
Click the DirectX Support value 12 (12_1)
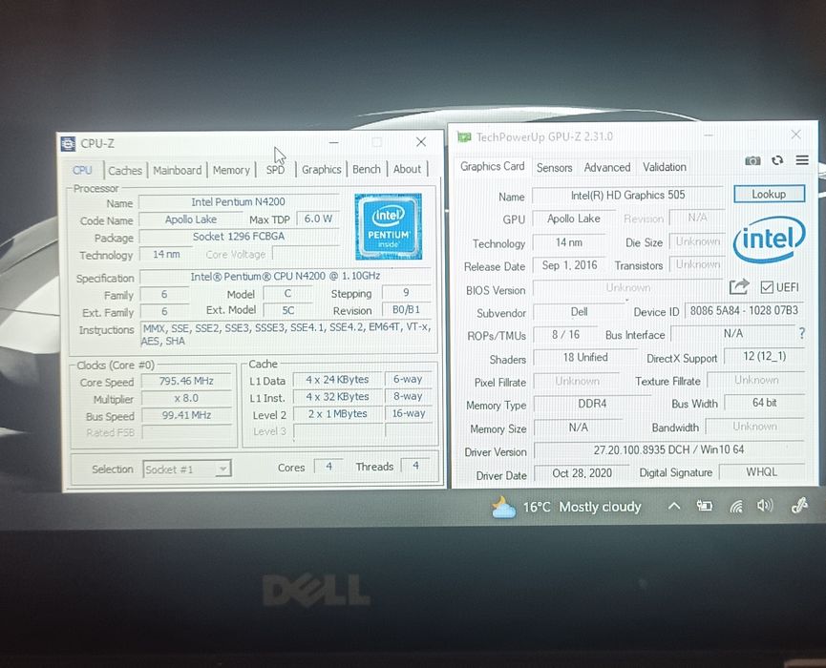[764, 356]
